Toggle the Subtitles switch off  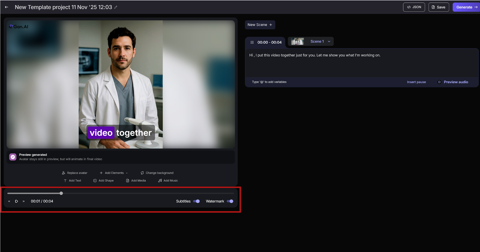tap(196, 201)
